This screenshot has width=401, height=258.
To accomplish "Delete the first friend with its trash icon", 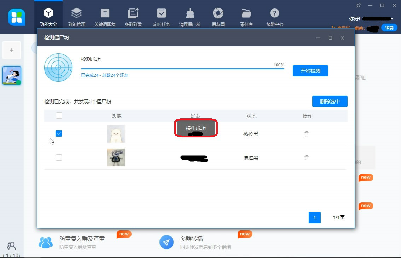I will pos(306,134).
